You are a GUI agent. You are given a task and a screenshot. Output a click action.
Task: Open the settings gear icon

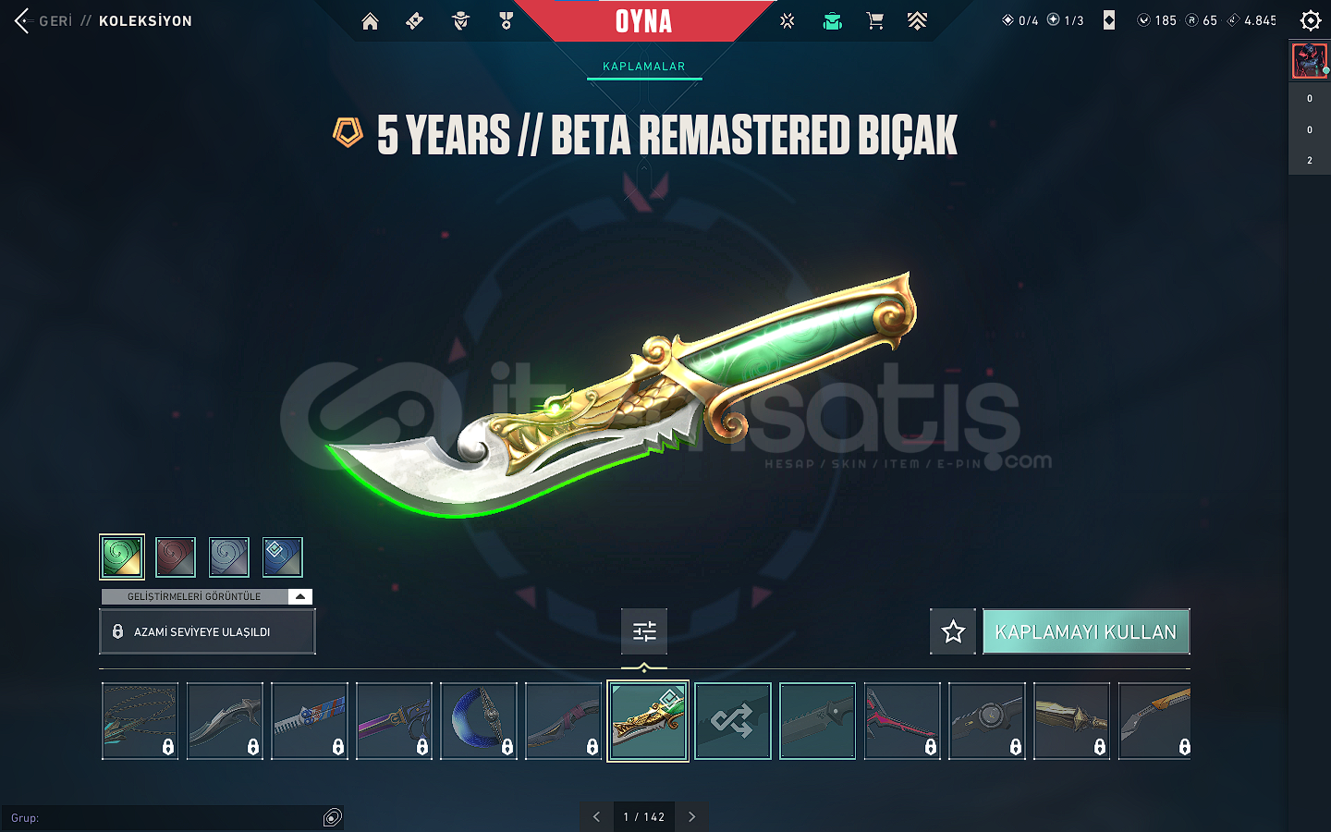[x=1310, y=20]
